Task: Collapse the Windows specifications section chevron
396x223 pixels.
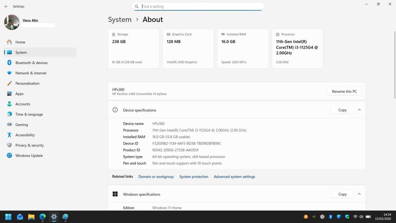Action: [x=359, y=194]
